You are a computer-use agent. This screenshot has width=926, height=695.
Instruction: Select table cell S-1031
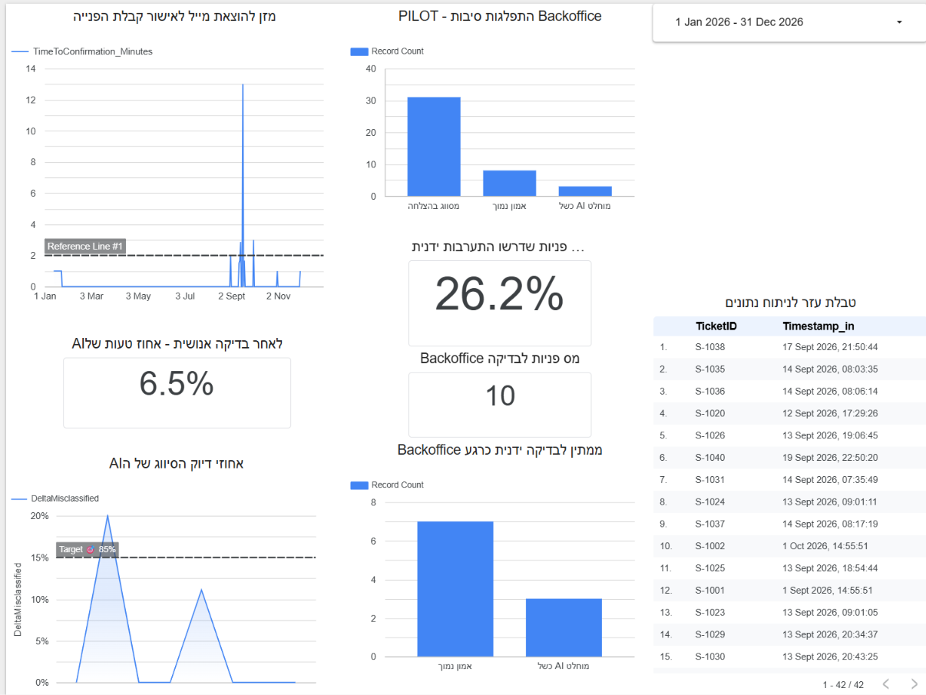709,480
